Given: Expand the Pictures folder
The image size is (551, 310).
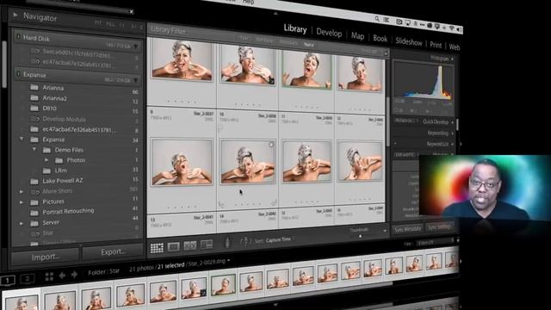Looking at the screenshot, I should click(x=22, y=202).
